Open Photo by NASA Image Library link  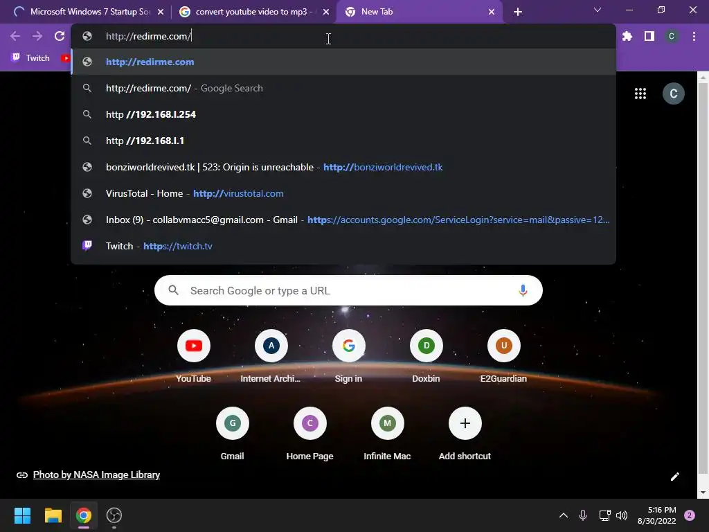96,475
